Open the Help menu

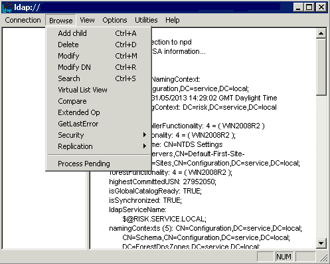pyautogui.click(x=173, y=20)
